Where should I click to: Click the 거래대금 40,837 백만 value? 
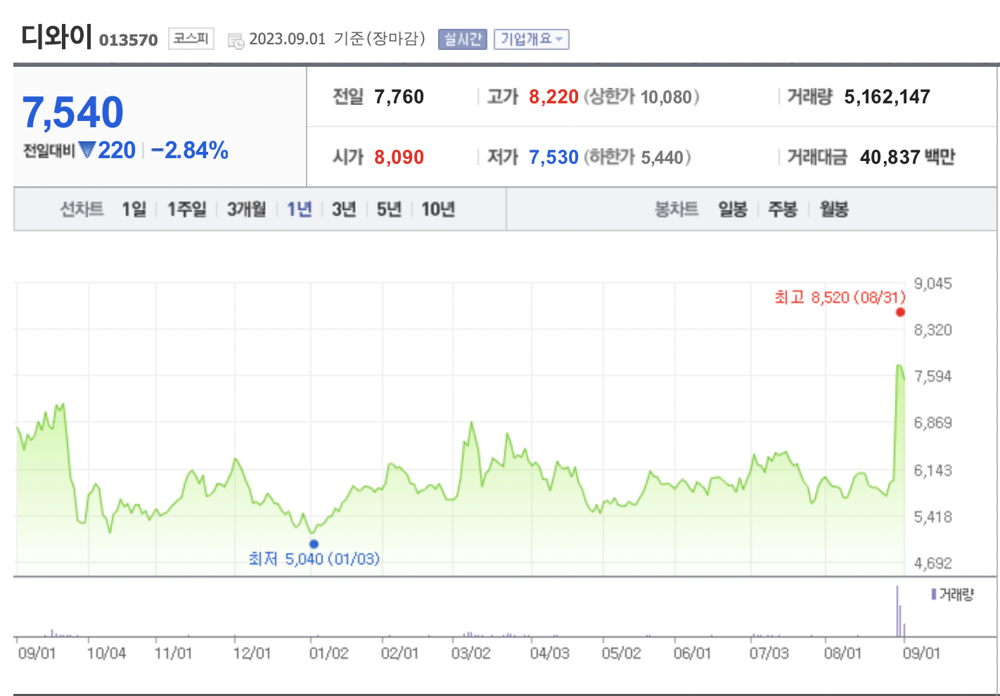pyautogui.click(x=907, y=157)
